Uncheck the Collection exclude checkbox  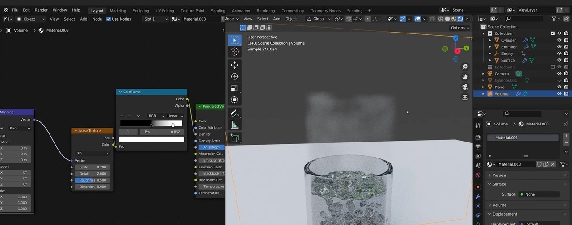coord(553,33)
